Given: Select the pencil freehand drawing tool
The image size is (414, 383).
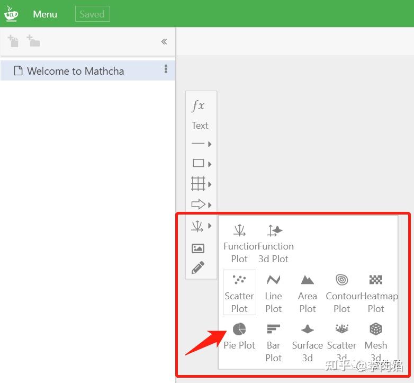Looking at the screenshot, I should pos(198,268).
